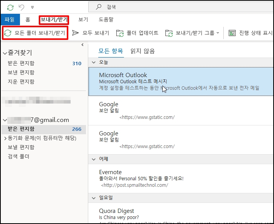The width and height of the screenshot is (274, 224).
Task: Switch to the 홈 ribbon tab
Action: click(28, 20)
